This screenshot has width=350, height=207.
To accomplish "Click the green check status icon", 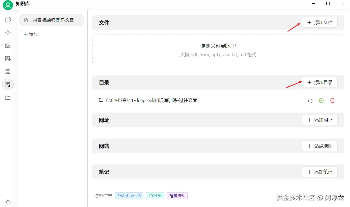I will coord(321,101).
